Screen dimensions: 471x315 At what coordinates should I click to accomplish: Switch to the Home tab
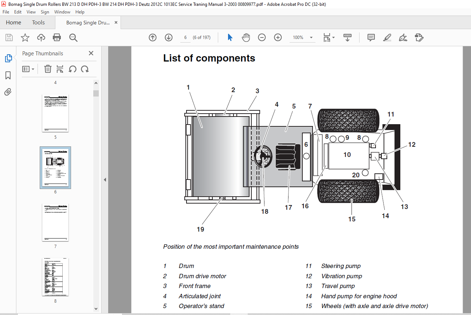point(13,23)
